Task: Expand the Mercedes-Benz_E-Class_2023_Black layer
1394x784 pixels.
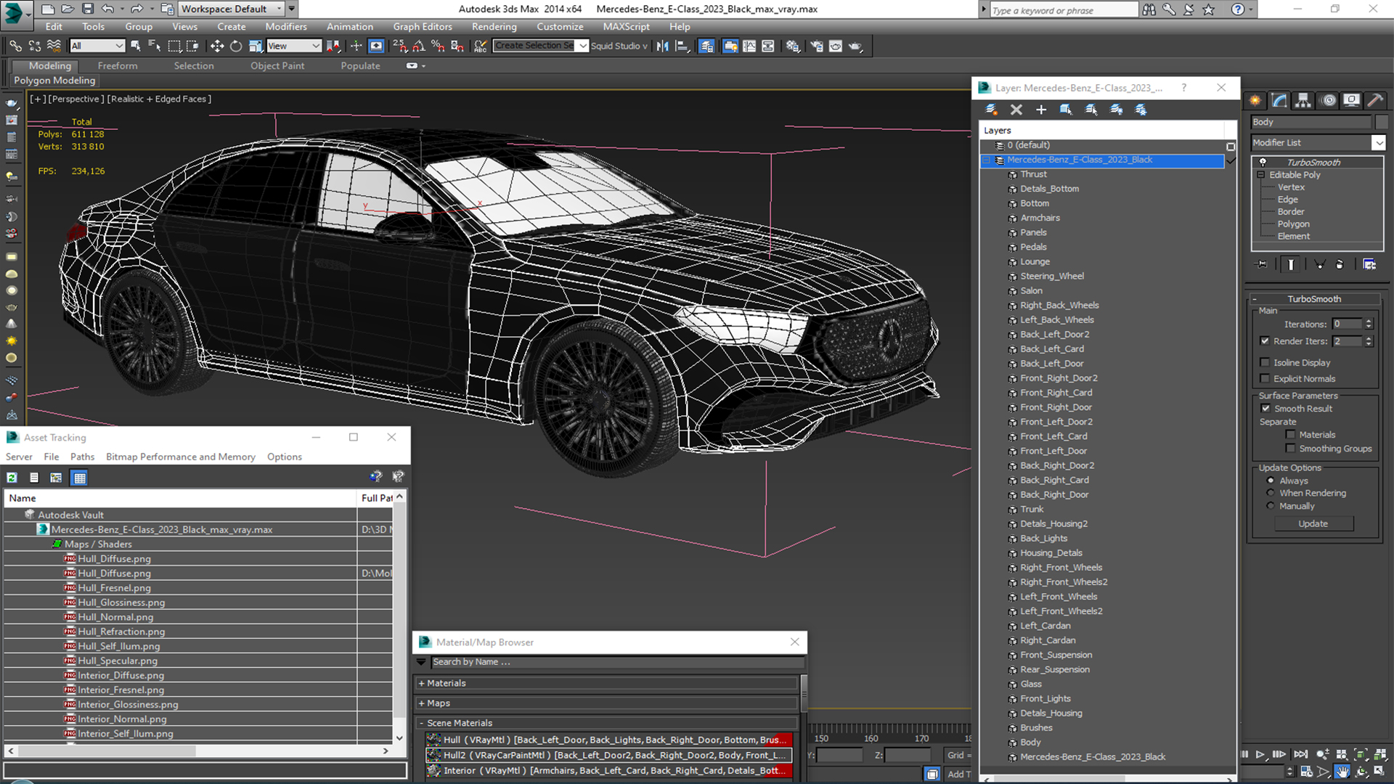Action: [987, 159]
